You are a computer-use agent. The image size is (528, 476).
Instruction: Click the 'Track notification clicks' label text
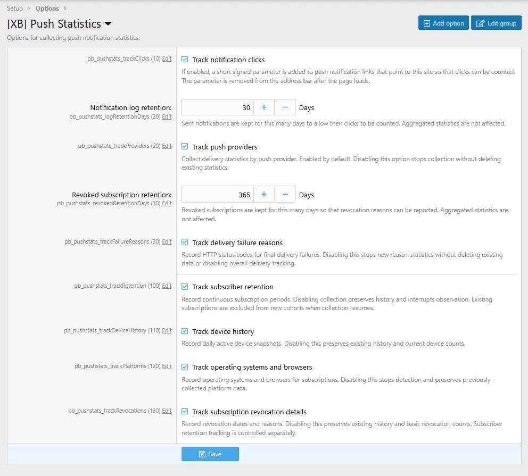tap(228, 60)
